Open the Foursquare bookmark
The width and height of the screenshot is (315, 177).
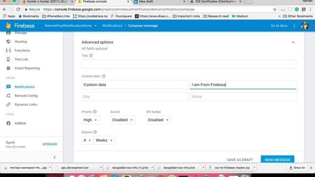point(122,16)
